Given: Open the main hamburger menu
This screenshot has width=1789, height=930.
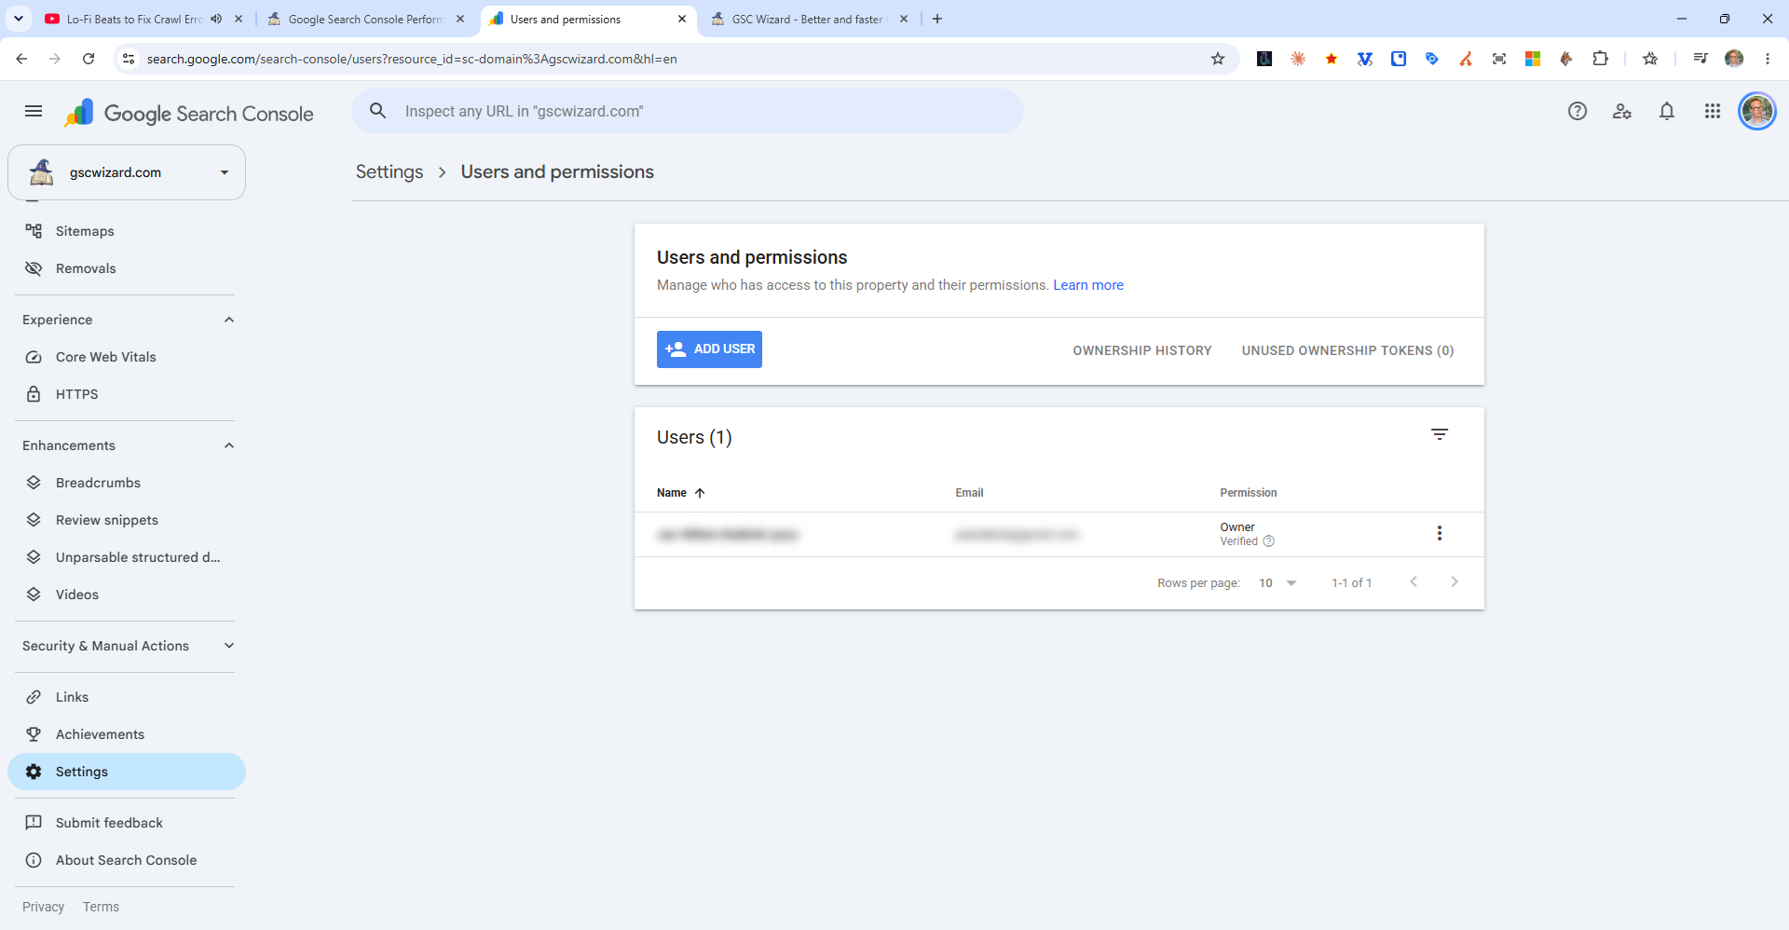Looking at the screenshot, I should point(34,112).
